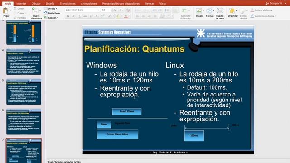Expand the Relleno de forma dropdown arrow
The width and height of the screenshot is (290, 163).
pos(274,10)
